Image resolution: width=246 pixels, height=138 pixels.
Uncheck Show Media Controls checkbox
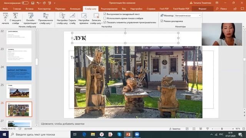(x=105, y=22)
